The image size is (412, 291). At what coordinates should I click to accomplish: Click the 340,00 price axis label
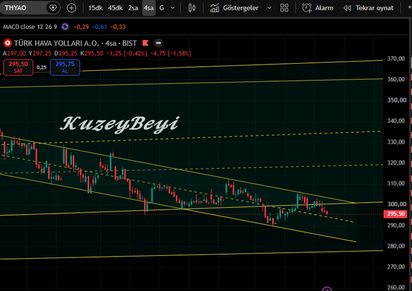point(396,121)
